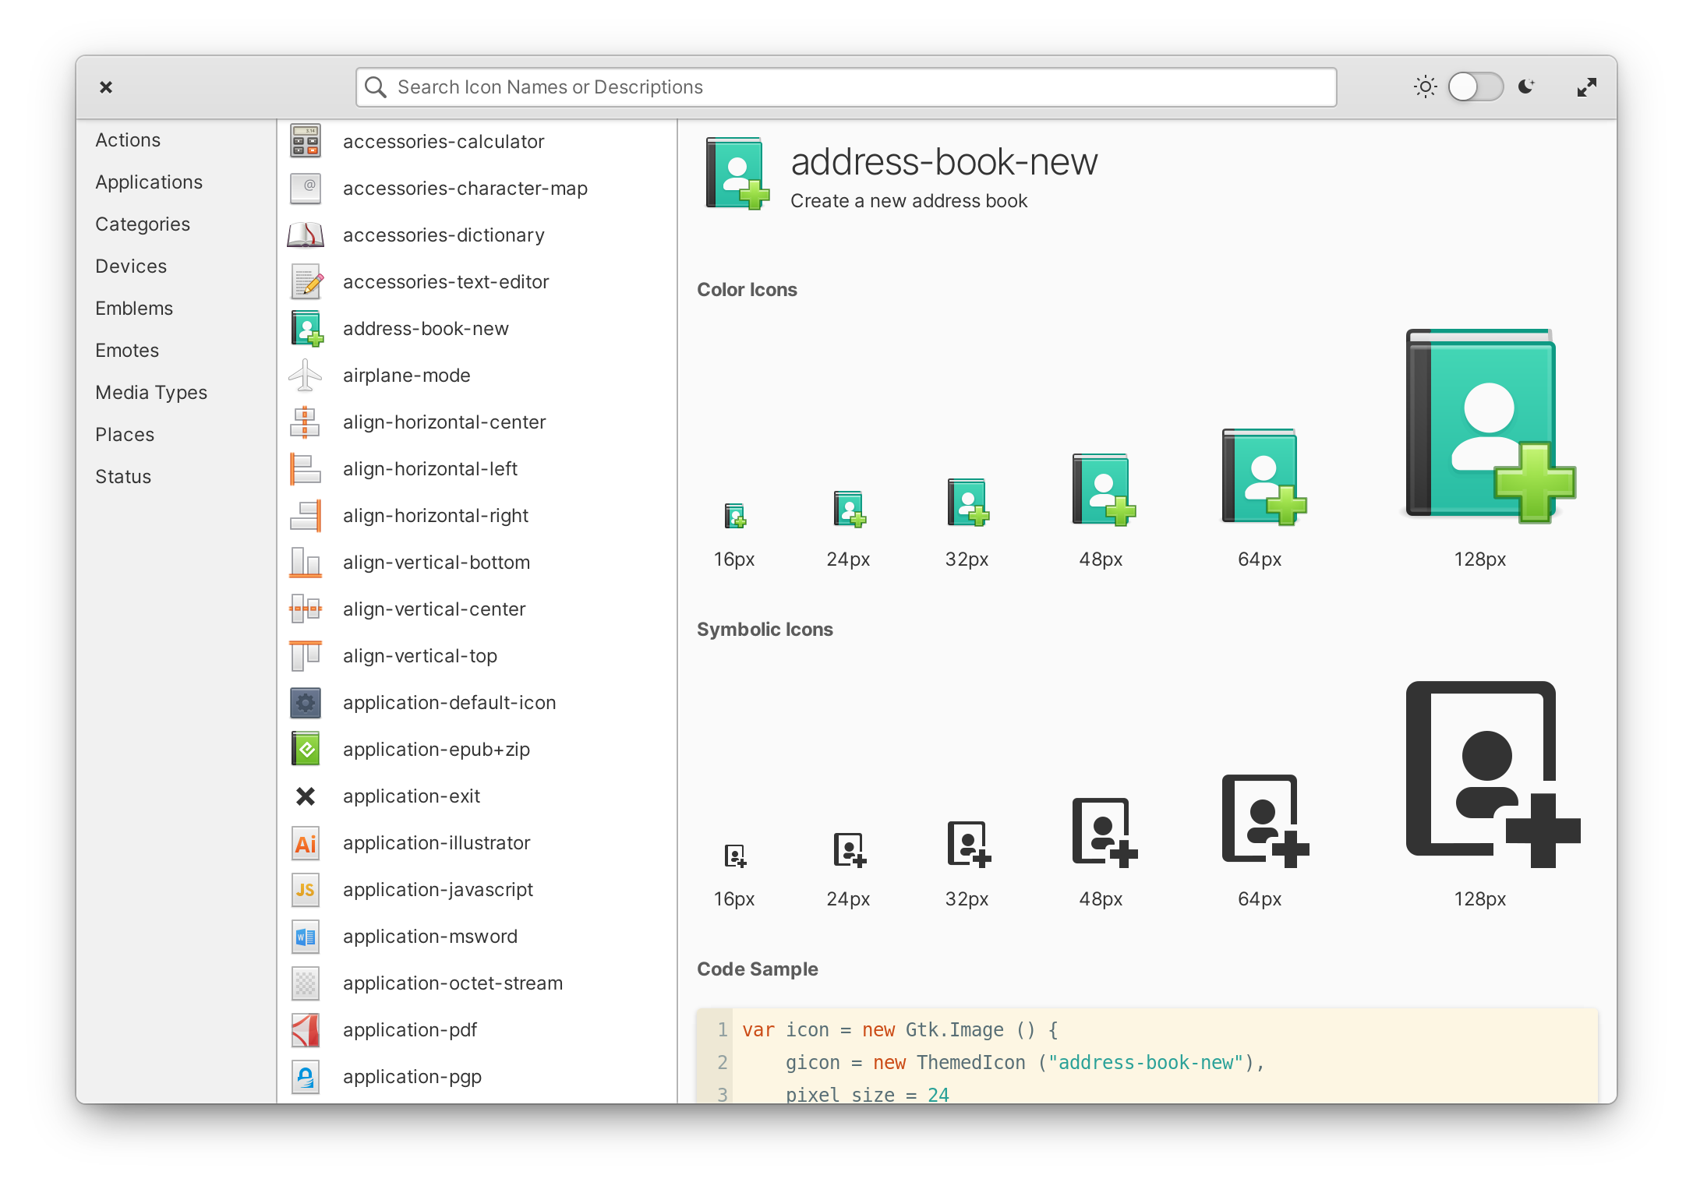This screenshot has width=1693, height=1200.
Task: Click the accessories-dictionary book icon
Action: click(x=306, y=235)
